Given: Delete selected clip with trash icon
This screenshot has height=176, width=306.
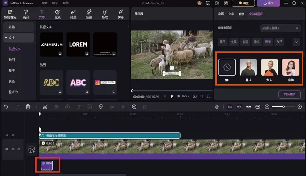Looking at the screenshot, I should 28,107.
